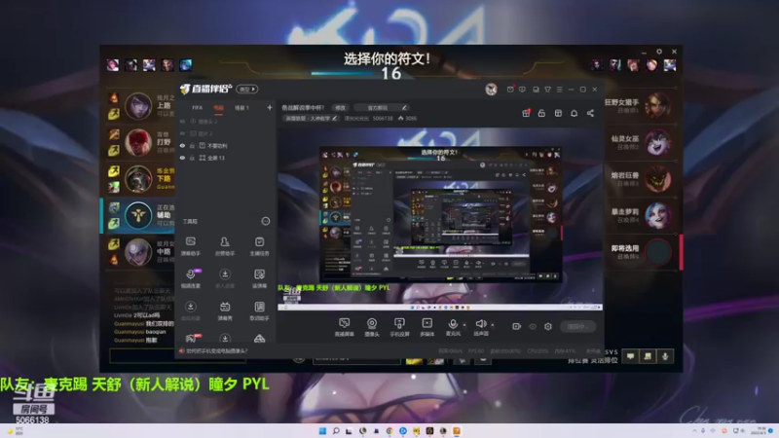
Task: Toggle visibility eye of 全屏 13 layer
Action: pyautogui.click(x=182, y=158)
